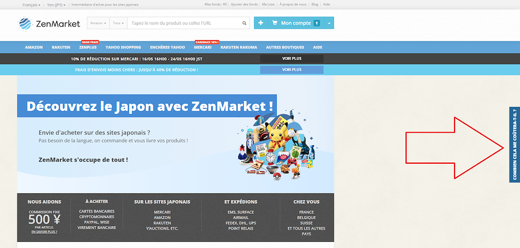Open the Yahoo Shopping navigation tab
Viewport: 520px width, 248px height.
pos(123,47)
